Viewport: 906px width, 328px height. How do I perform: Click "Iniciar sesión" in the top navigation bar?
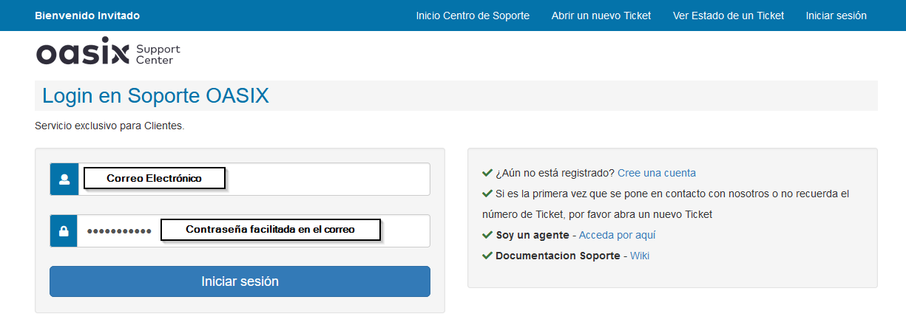pyautogui.click(x=836, y=16)
